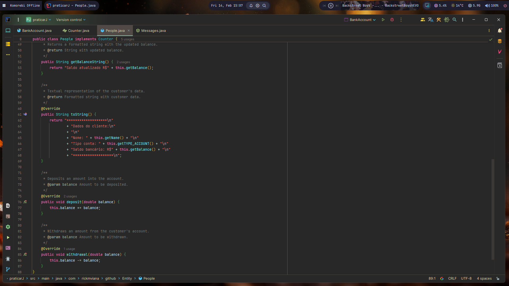Image resolution: width=509 pixels, height=286 pixels.
Task: Click the build tools hammer icon
Action: pyautogui.click(x=439, y=20)
